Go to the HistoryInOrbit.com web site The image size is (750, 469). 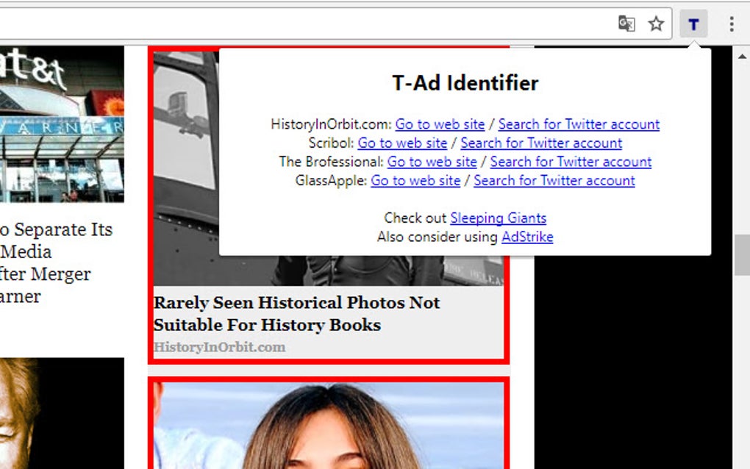[439, 124]
